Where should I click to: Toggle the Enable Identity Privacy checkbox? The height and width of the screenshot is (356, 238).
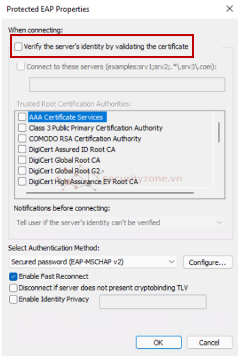click(x=13, y=299)
